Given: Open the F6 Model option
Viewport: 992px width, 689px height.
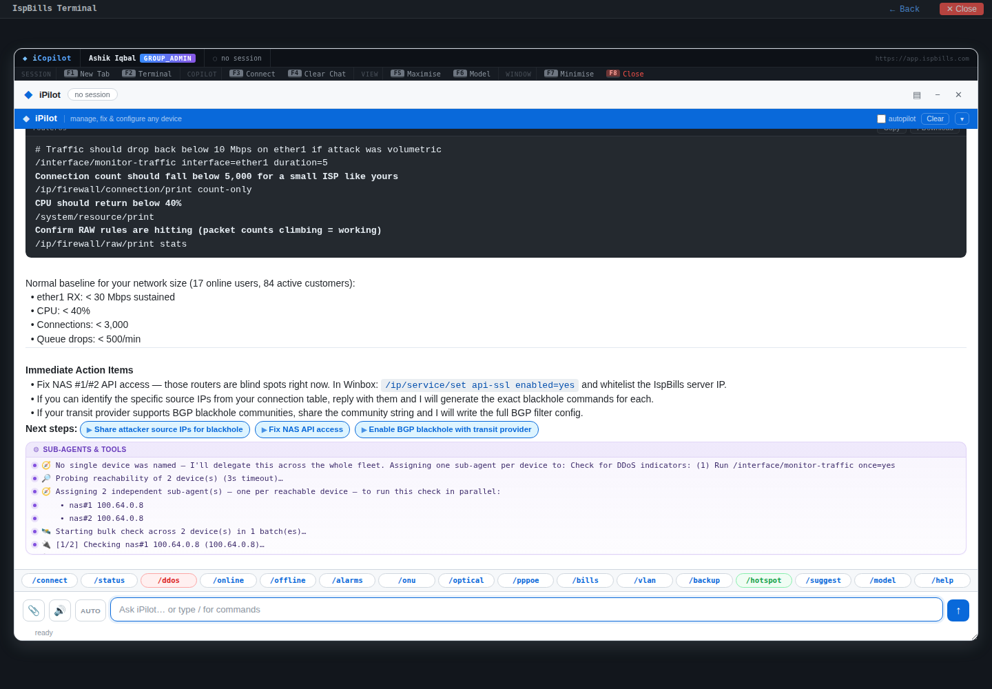Looking at the screenshot, I should coord(472,74).
